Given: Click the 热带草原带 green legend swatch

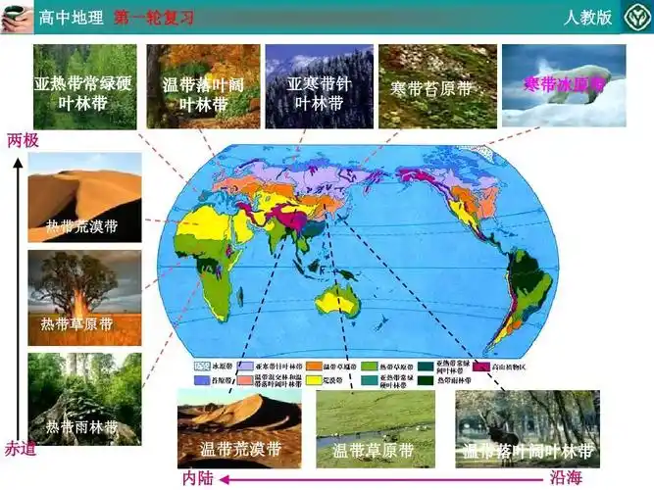Looking at the screenshot, I should coord(369,367).
